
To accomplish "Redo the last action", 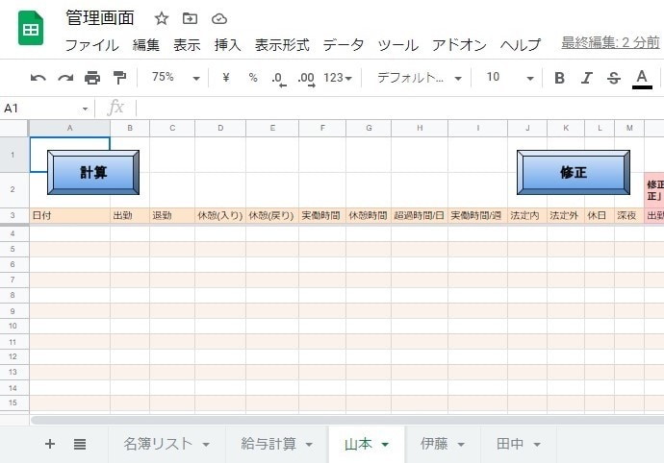I will pyautogui.click(x=65, y=78).
